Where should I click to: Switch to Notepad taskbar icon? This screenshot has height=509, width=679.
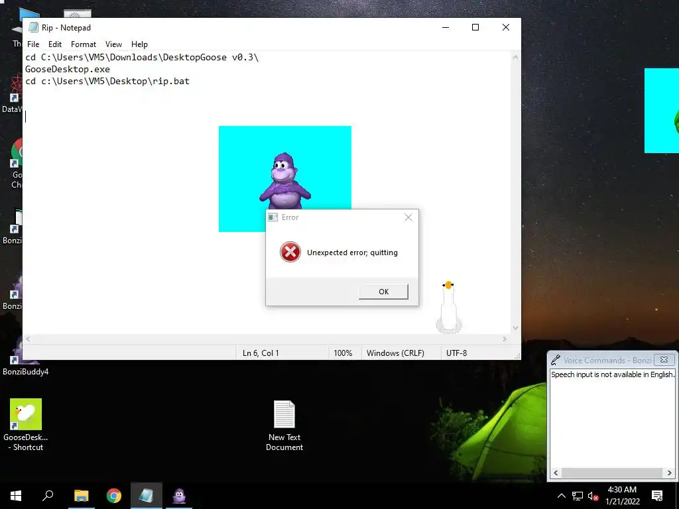coord(147,496)
